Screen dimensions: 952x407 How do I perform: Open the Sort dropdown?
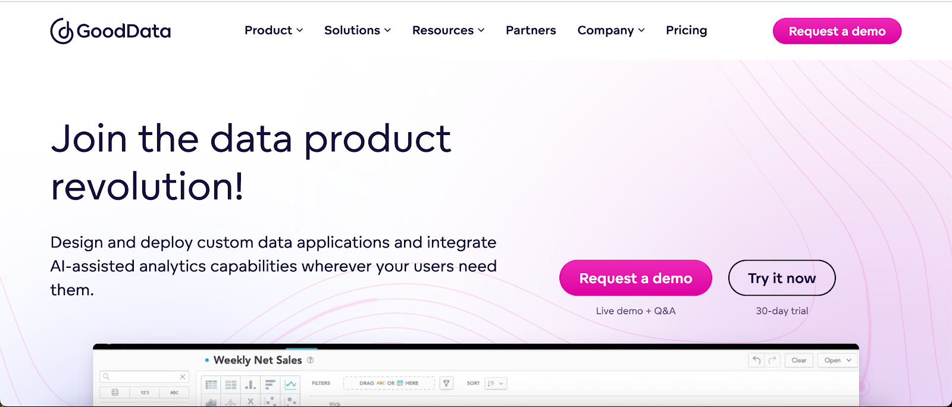[x=496, y=383]
